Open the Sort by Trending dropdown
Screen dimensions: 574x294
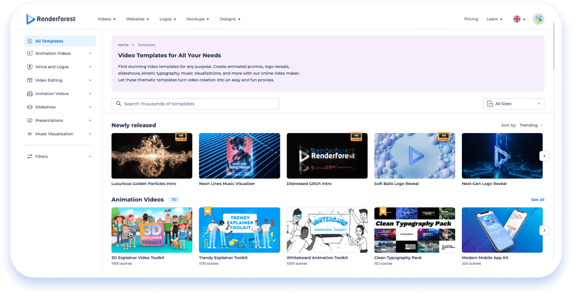(531, 125)
